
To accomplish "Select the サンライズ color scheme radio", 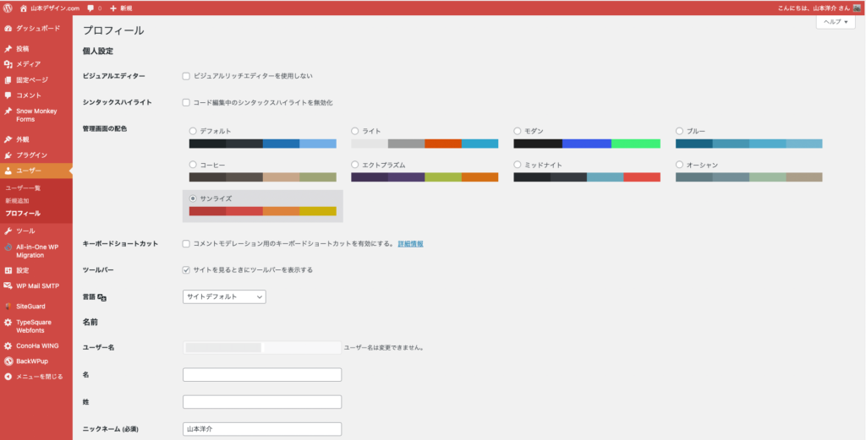I will [193, 198].
